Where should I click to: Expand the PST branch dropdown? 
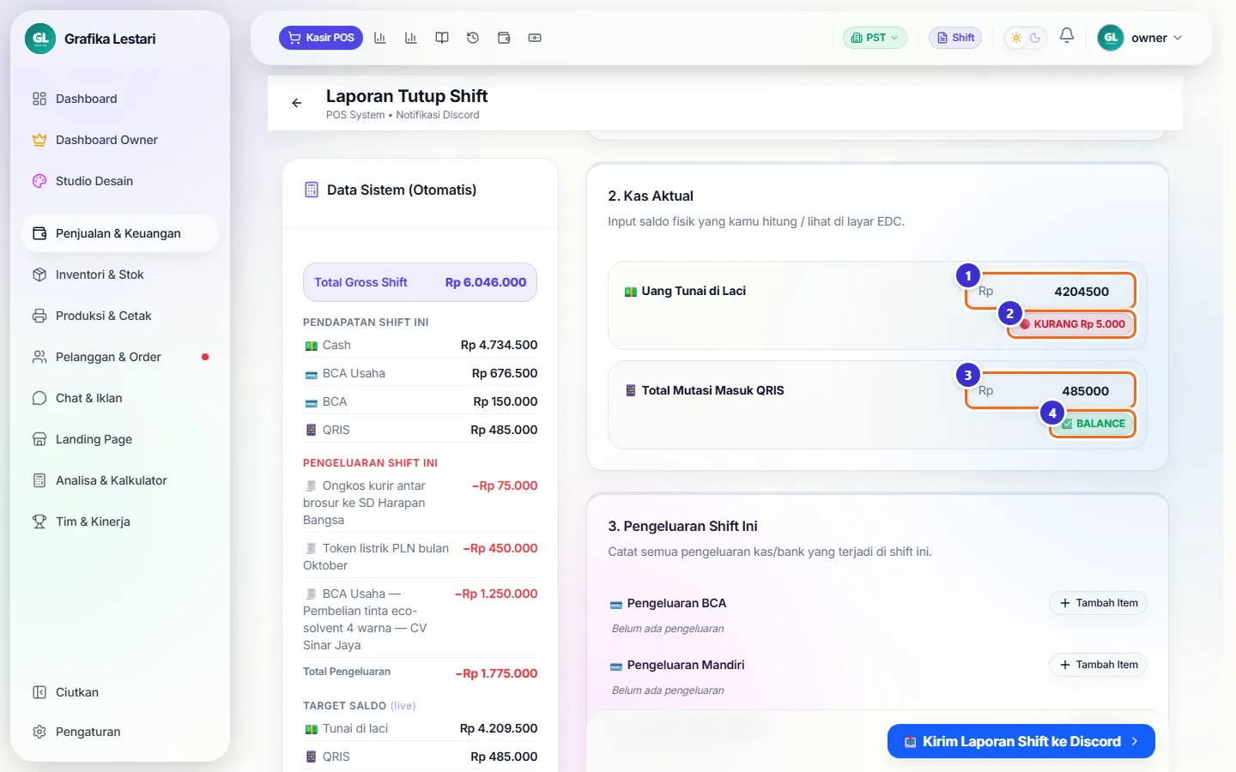875,38
